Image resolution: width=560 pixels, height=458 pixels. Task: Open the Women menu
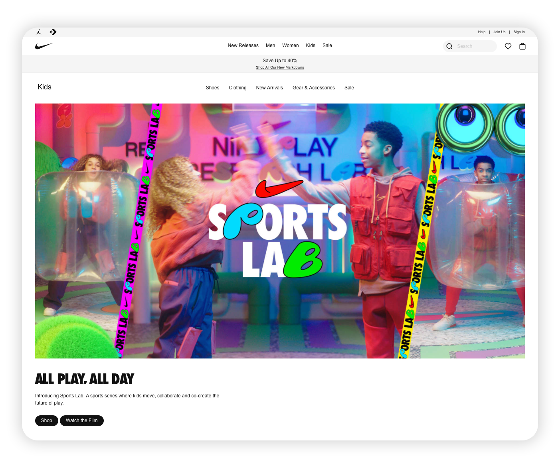point(290,45)
